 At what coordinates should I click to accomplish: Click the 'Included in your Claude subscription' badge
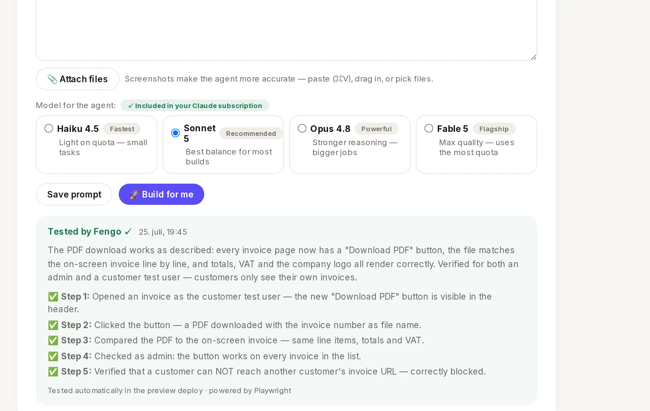pyautogui.click(x=195, y=105)
